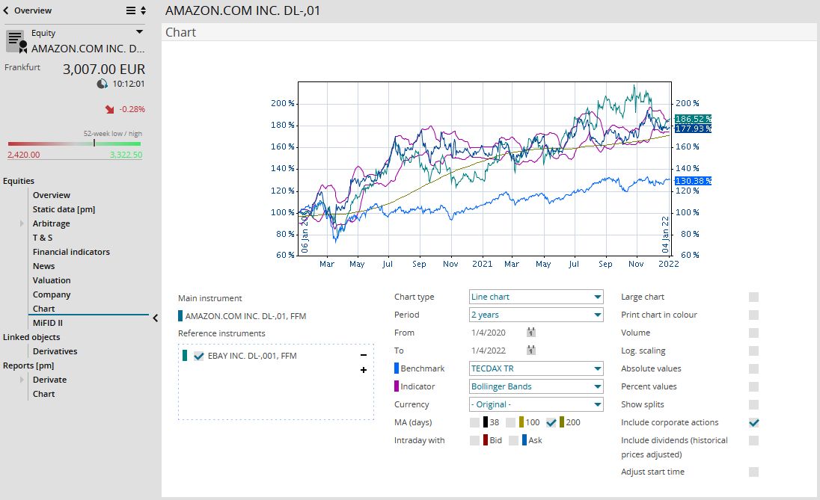Open the Chart type dropdown
The width and height of the screenshot is (820, 500).
[x=536, y=297]
